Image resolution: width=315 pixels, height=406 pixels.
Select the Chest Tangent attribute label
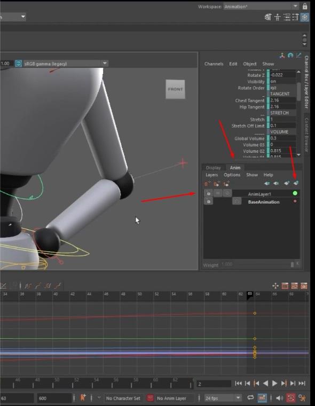(x=249, y=100)
